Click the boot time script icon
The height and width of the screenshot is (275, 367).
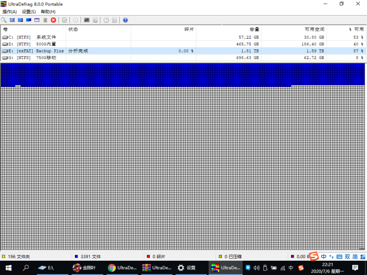[95, 20]
